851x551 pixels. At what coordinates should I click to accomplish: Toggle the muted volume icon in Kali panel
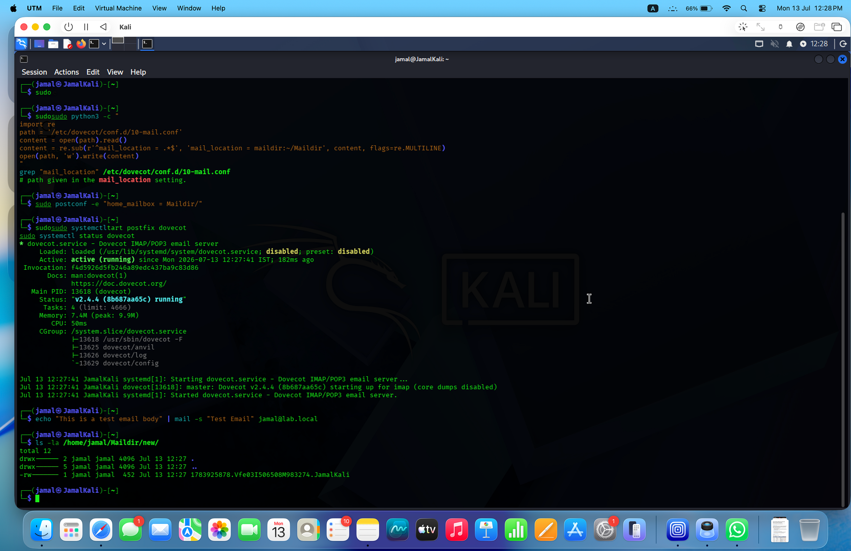[x=774, y=44]
